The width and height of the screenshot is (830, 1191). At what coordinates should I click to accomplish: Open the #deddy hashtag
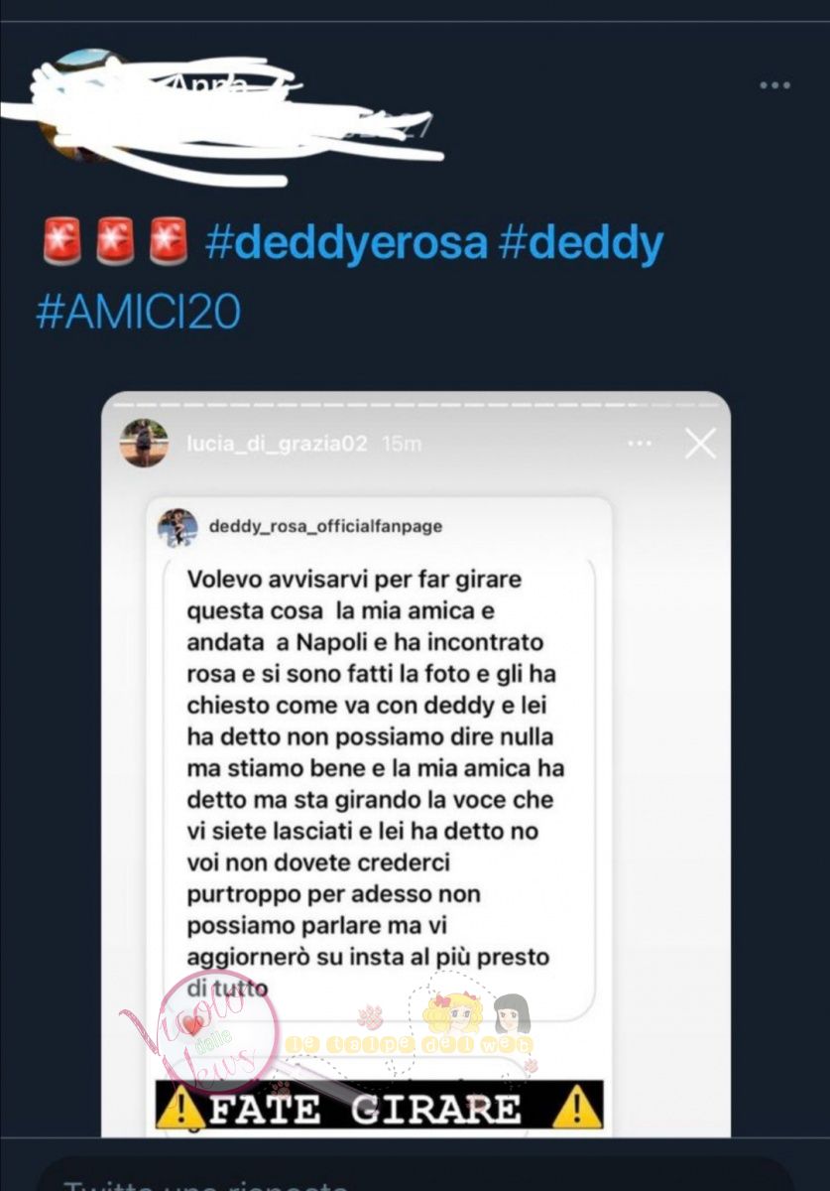point(580,242)
